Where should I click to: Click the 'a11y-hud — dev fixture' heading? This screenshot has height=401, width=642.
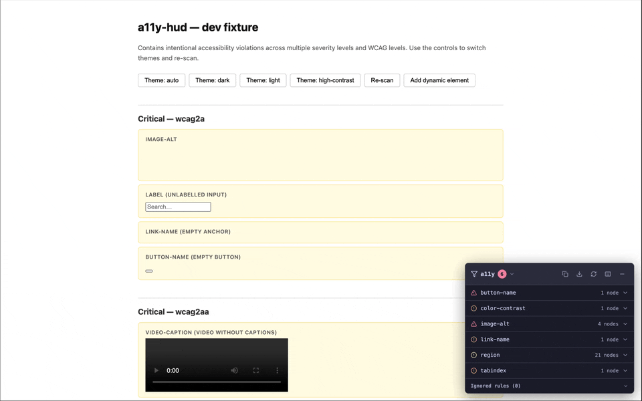(x=198, y=27)
